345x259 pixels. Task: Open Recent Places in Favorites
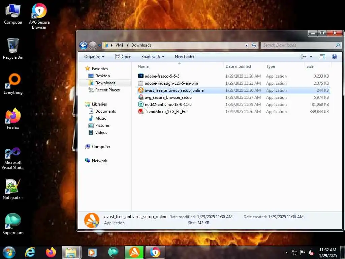[x=107, y=90]
